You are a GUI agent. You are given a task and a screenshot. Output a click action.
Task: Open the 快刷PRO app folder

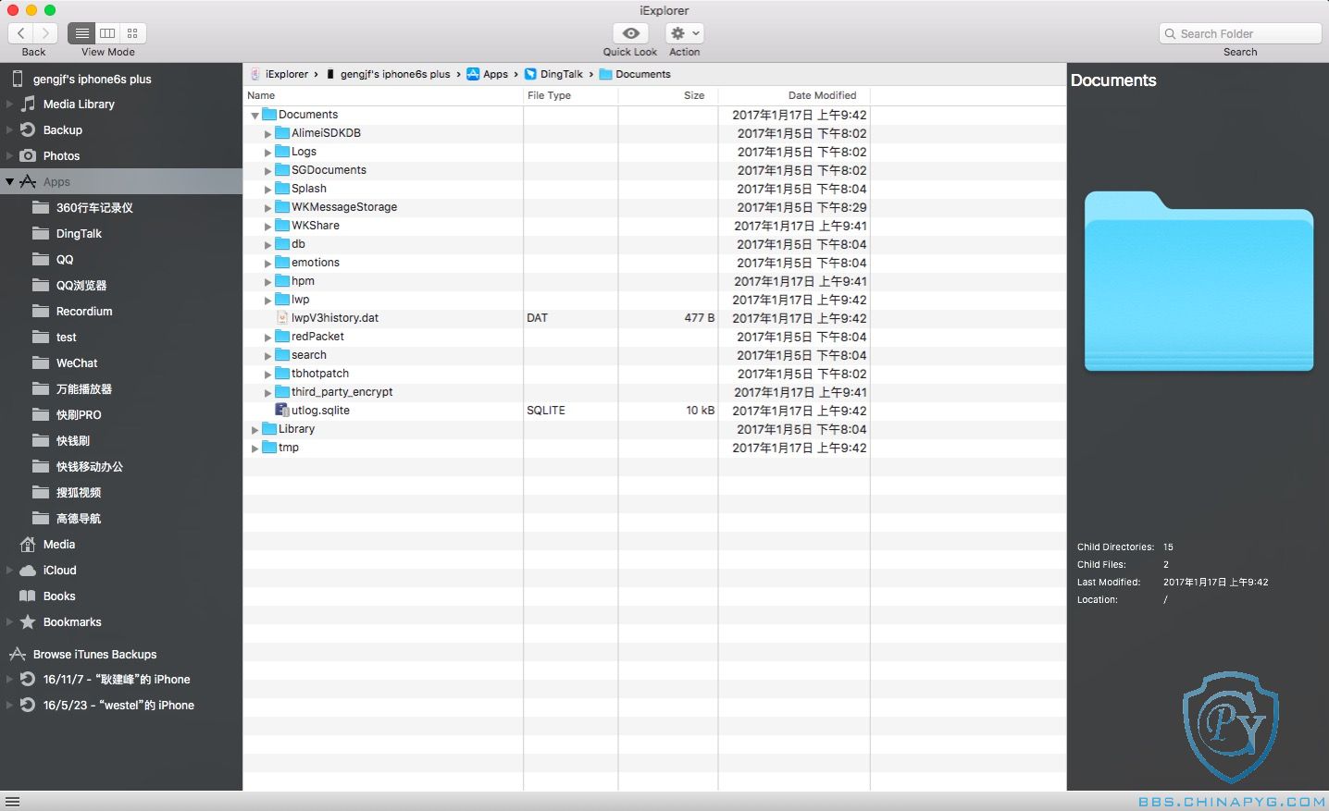click(x=79, y=414)
